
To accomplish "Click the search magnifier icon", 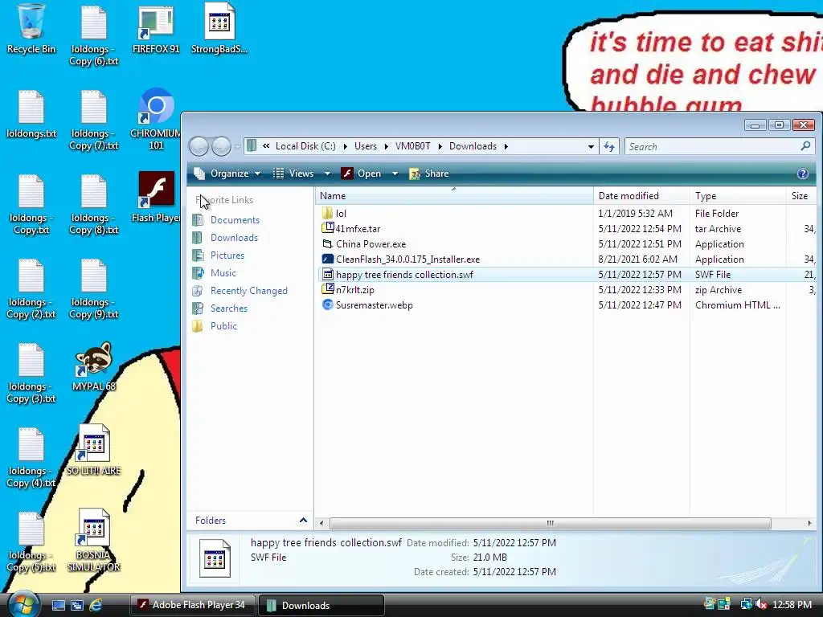I will point(805,146).
